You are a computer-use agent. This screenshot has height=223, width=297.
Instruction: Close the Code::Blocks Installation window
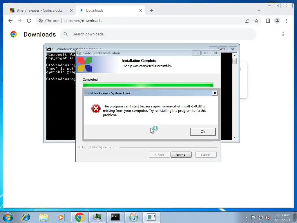pos(215,53)
